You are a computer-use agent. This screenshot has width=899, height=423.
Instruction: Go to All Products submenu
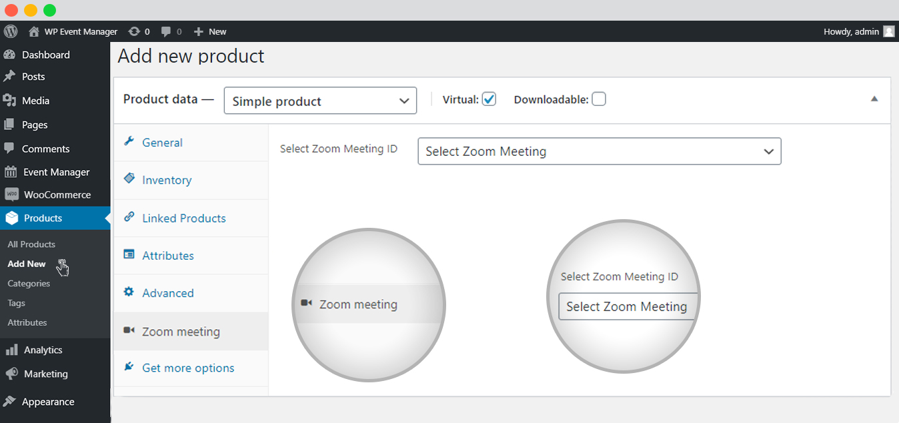click(31, 244)
